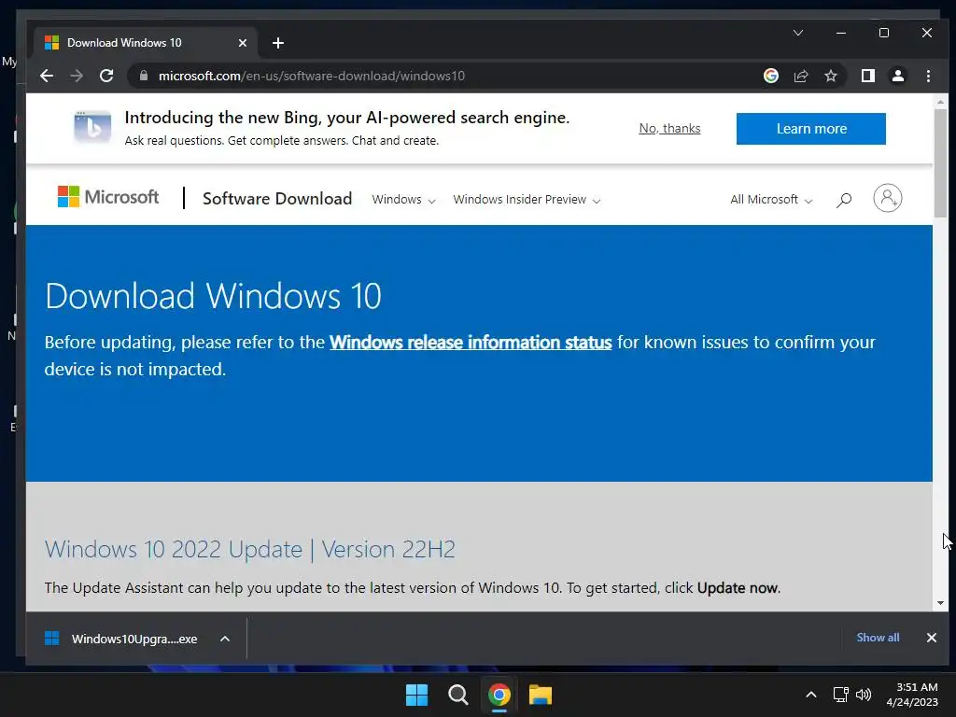Open the Software Download link
Viewport: 956px width, 717px height.
coord(277,199)
